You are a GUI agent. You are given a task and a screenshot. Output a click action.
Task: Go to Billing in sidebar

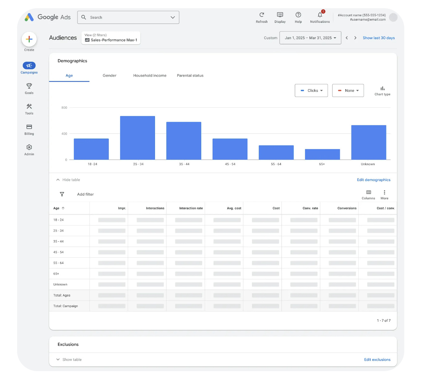pos(29,127)
